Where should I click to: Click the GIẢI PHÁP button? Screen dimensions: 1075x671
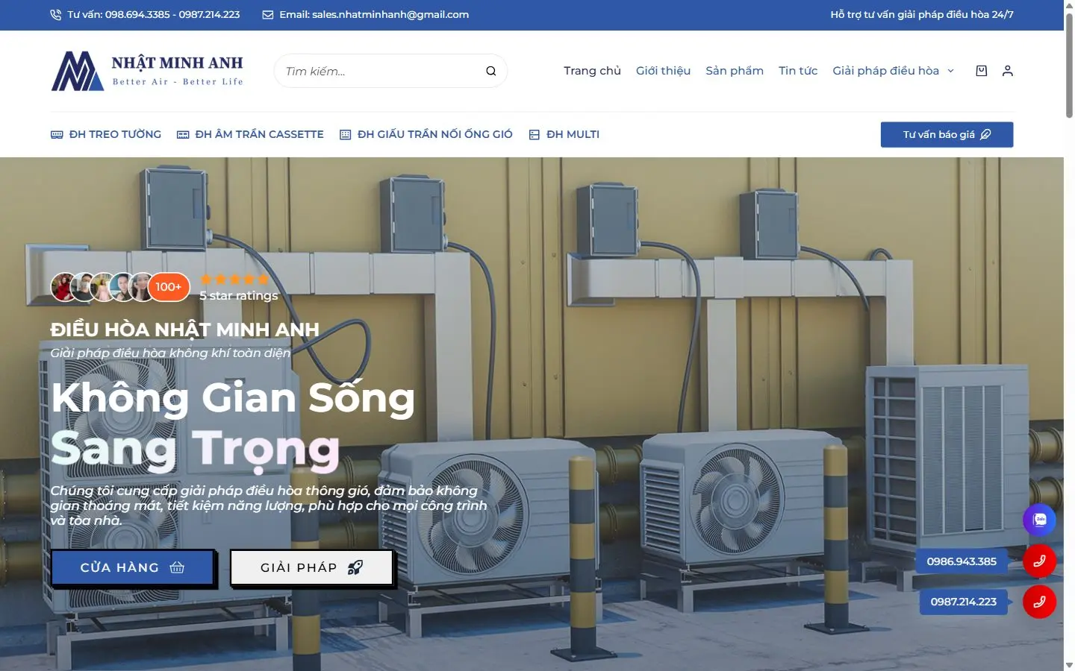coord(311,567)
